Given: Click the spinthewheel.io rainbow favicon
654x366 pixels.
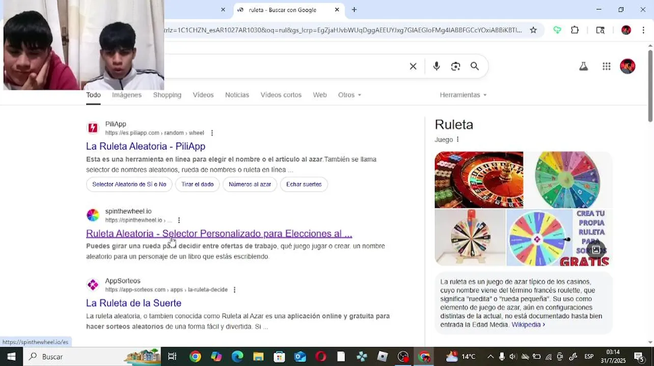Looking at the screenshot, I should [93, 215].
